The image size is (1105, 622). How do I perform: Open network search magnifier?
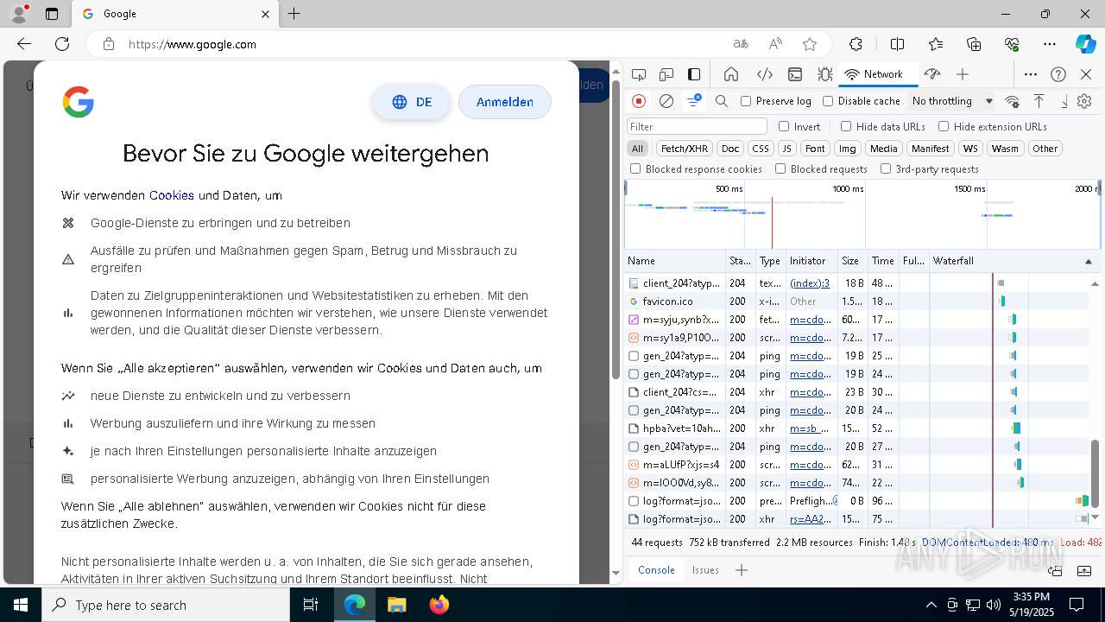pyautogui.click(x=722, y=101)
